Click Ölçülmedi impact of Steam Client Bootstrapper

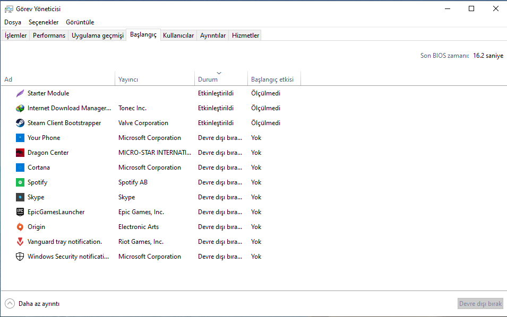coord(265,123)
